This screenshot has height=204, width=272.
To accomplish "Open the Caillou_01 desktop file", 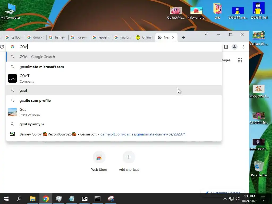I will tap(259, 38).
